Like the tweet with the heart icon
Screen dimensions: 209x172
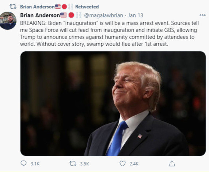click(122, 164)
